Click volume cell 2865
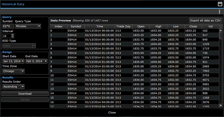 coord(210,66)
